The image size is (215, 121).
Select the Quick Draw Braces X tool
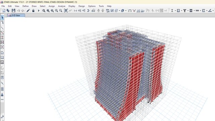click(2, 47)
